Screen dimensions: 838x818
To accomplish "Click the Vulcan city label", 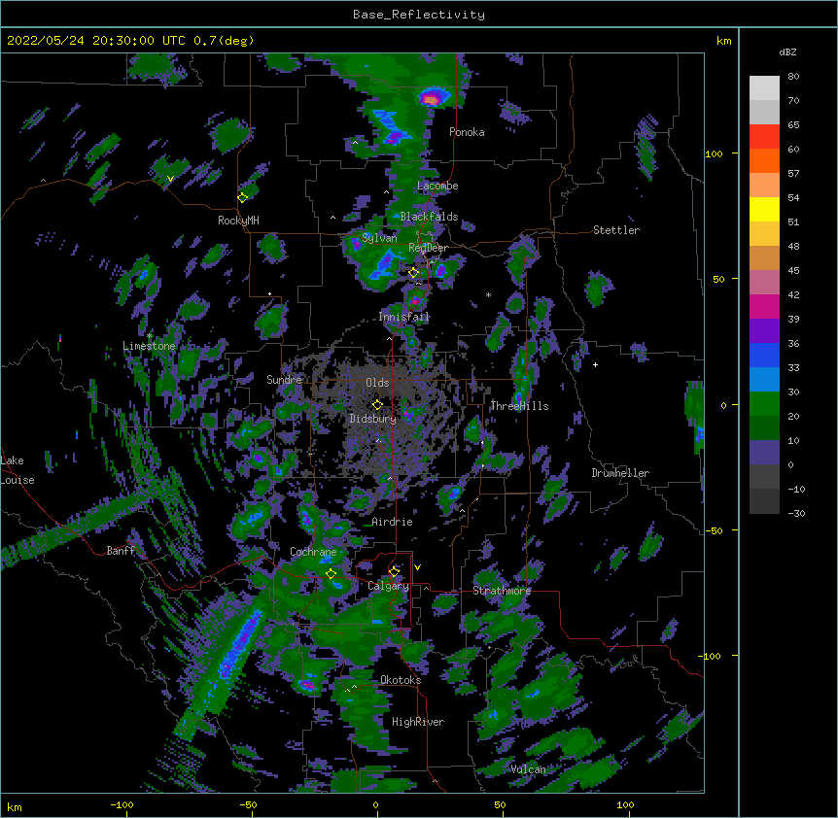I will coord(528,769).
